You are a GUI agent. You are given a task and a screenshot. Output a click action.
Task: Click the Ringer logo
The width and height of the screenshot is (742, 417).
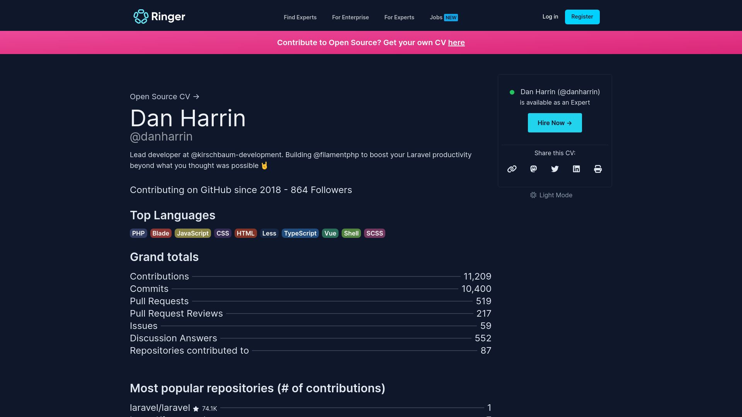pos(159,17)
